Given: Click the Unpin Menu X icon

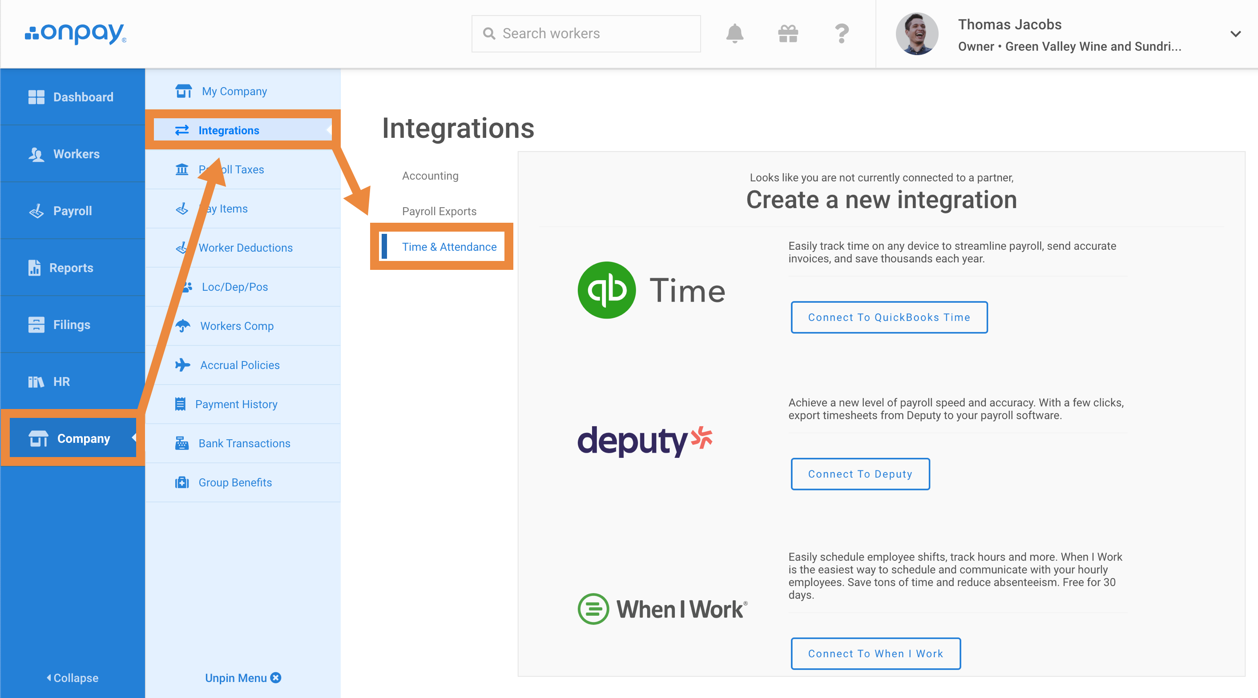Looking at the screenshot, I should coord(276,678).
